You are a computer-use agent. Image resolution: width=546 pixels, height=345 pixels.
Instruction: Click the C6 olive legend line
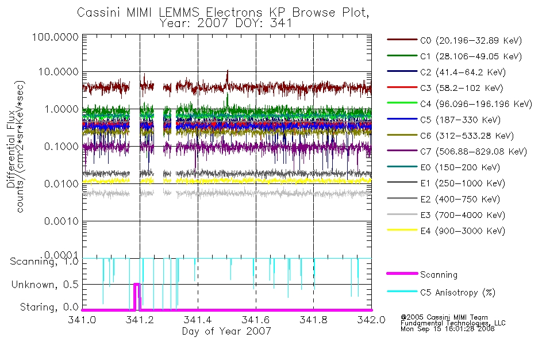coord(402,135)
